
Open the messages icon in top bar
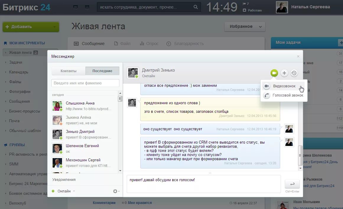click(75, 7)
